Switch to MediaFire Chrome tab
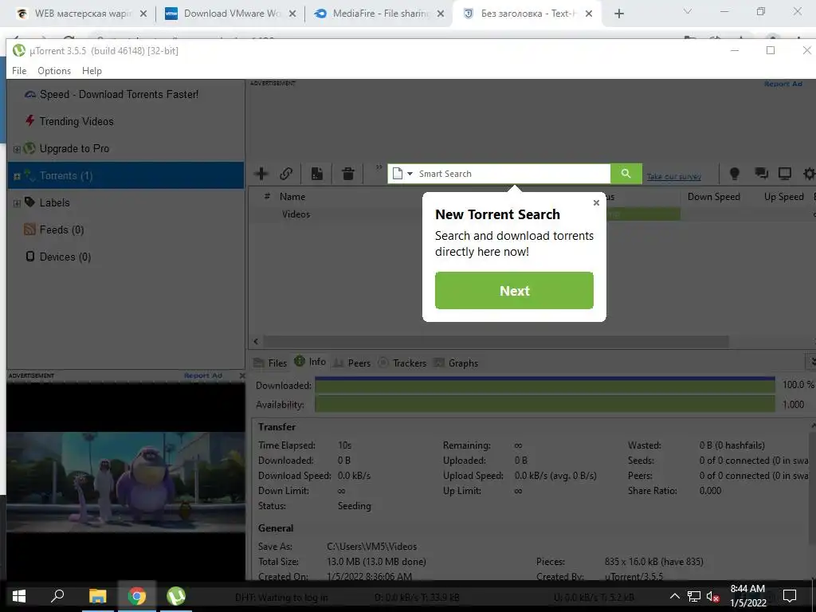This screenshot has height=612, width=816. point(379,14)
